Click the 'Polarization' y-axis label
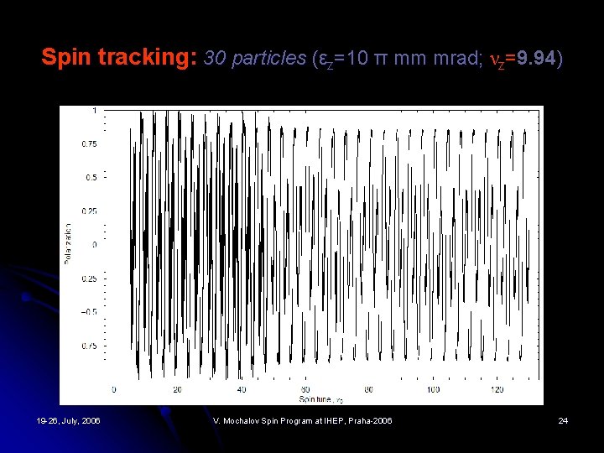 (x=68, y=243)
